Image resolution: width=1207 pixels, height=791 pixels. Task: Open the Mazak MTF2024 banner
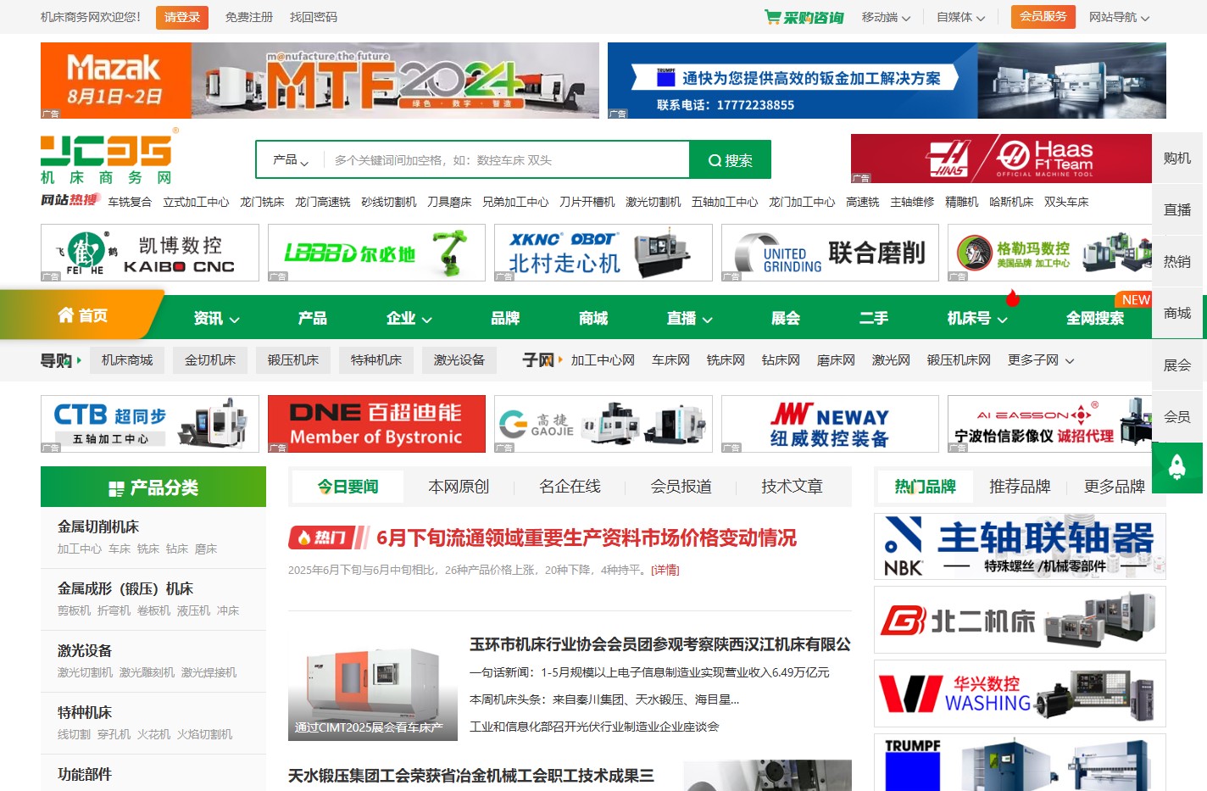320,81
